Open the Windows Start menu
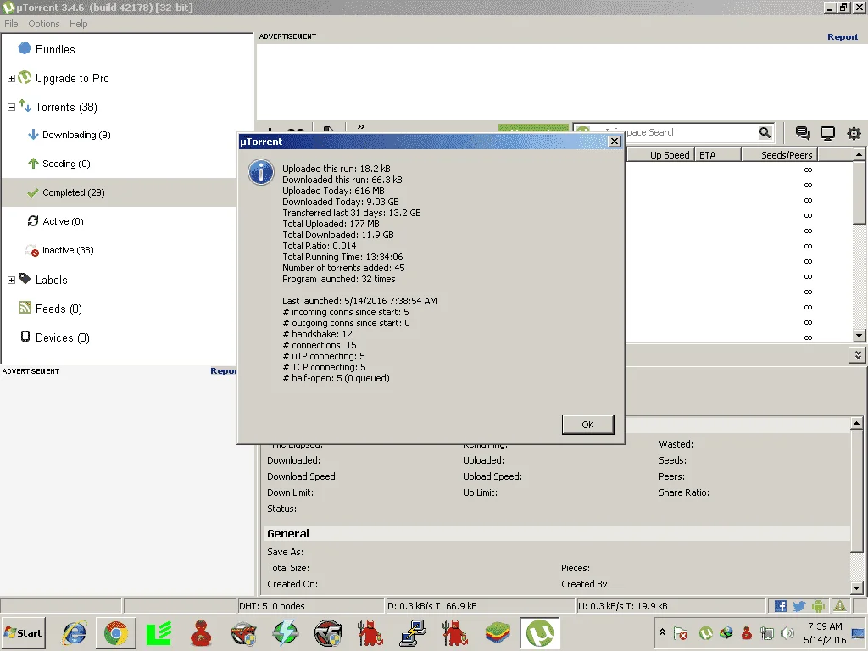Viewport: 868px width, 651px height. (x=23, y=632)
